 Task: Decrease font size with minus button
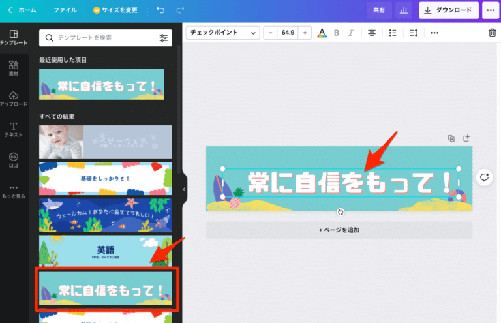point(270,33)
